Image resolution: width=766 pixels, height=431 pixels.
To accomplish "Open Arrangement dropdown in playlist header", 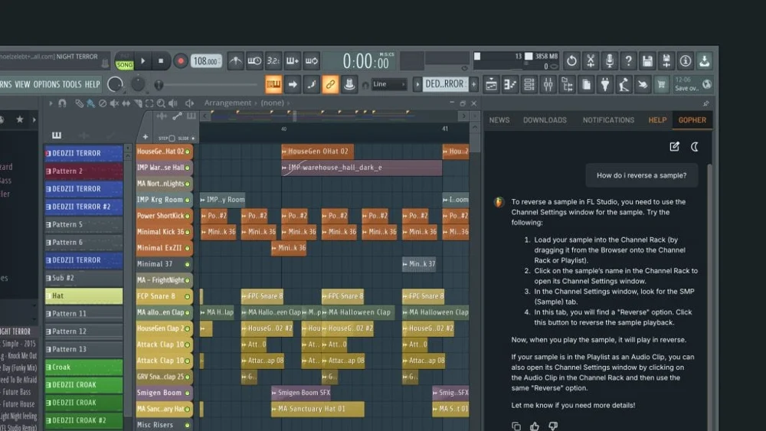I will 228,103.
